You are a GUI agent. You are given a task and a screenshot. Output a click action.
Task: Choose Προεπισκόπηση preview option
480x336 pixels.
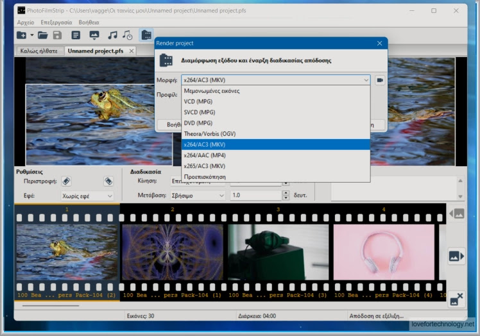click(x=275, y=176)
